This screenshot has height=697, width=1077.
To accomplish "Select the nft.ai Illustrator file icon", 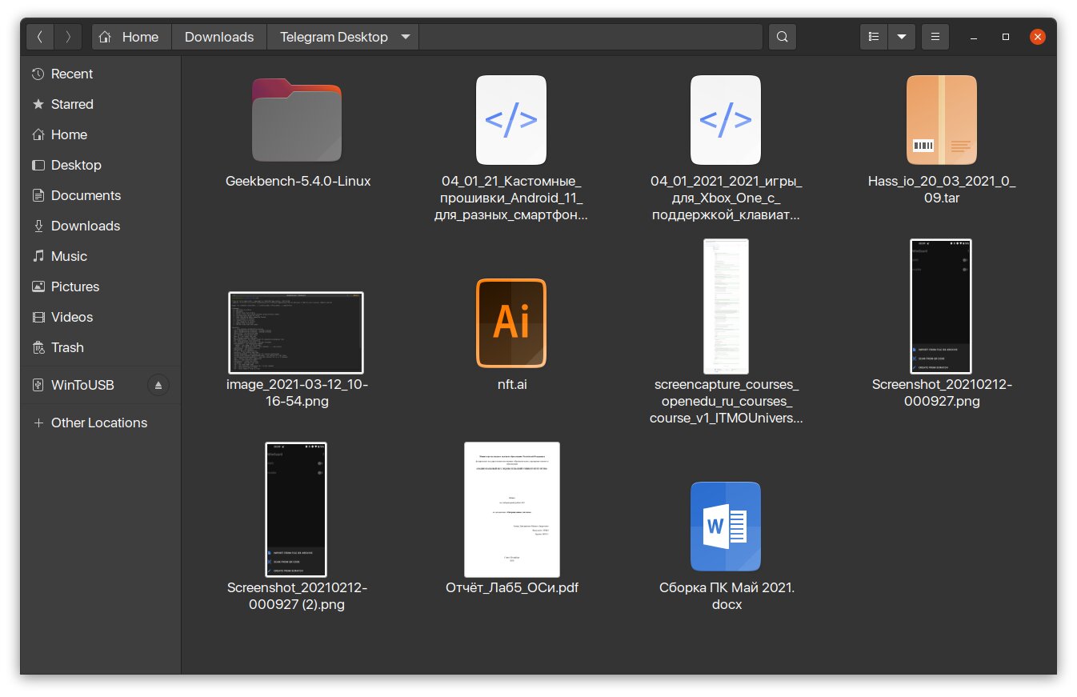I will pos(511,323).
